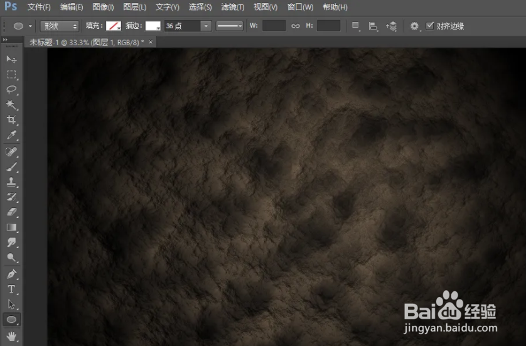Select the Pen tool
526x346 pixels.
11,274
